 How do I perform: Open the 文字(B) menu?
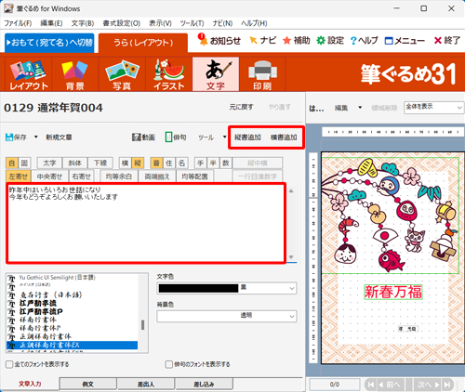point(83,23)
